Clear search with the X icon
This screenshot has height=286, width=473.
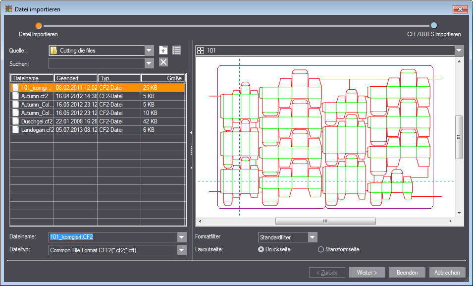pos(163,62)
